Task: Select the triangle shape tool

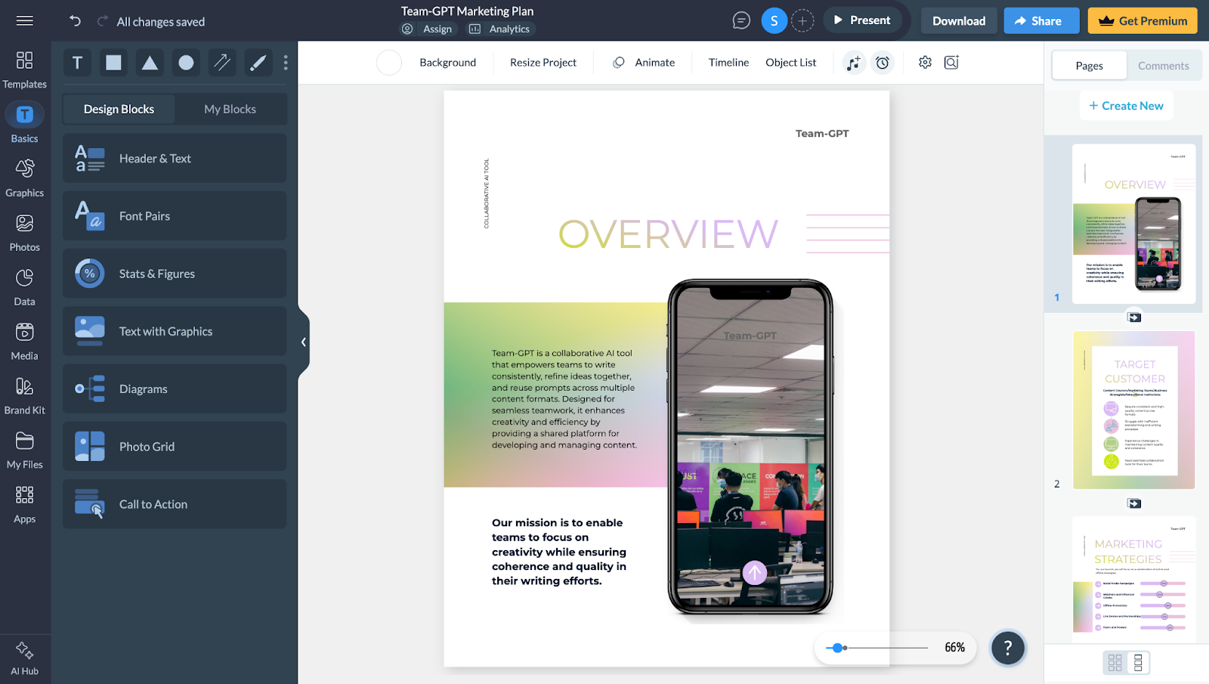Action: point(150,63)
